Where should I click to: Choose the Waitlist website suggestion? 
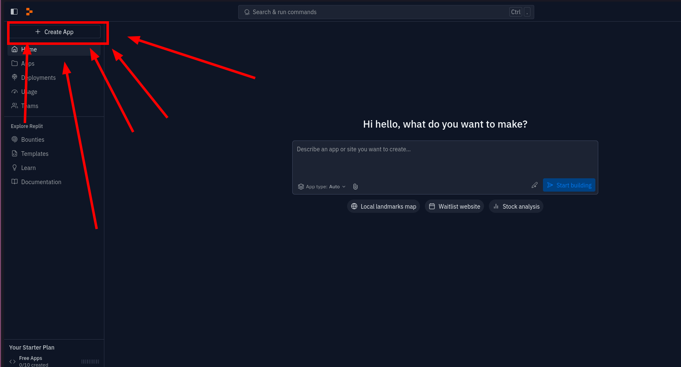[x=454, y=207]
